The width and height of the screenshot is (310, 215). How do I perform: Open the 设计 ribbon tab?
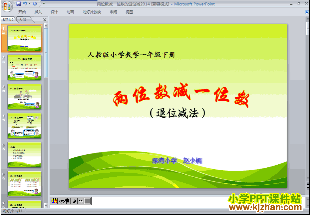pos(54,12)
